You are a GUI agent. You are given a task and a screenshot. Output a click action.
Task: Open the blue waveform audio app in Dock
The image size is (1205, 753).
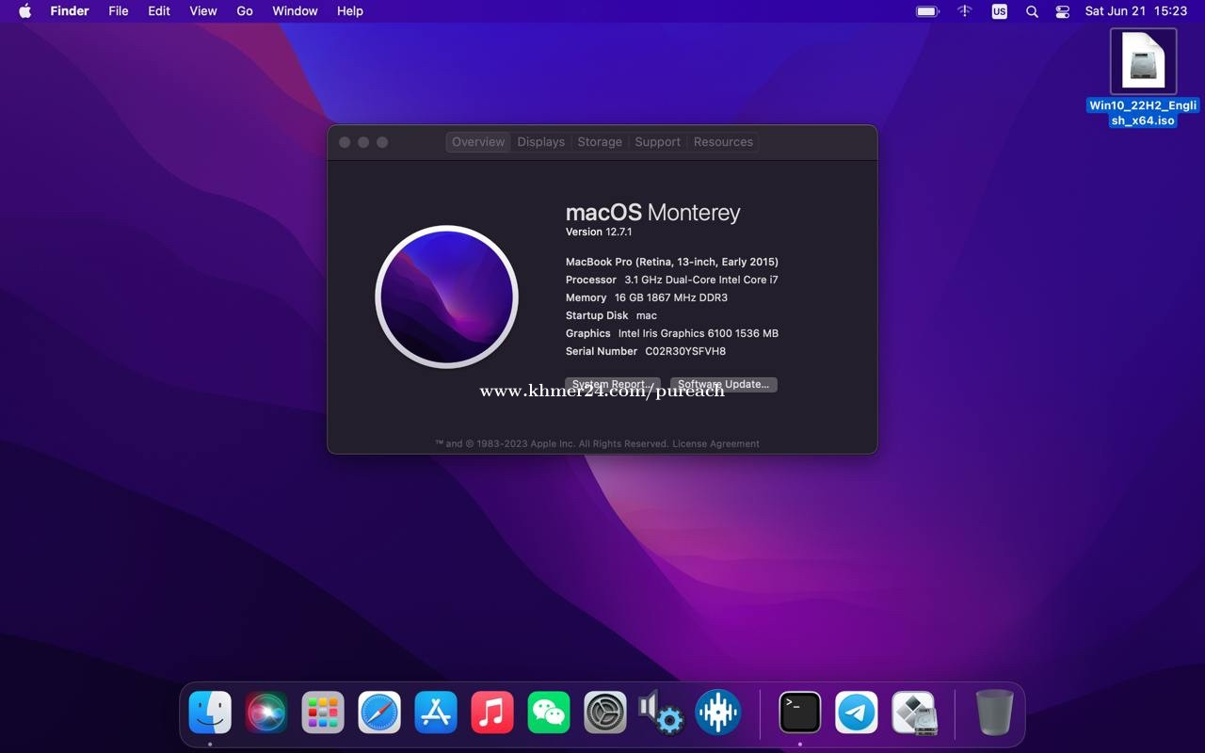point(718,713)
